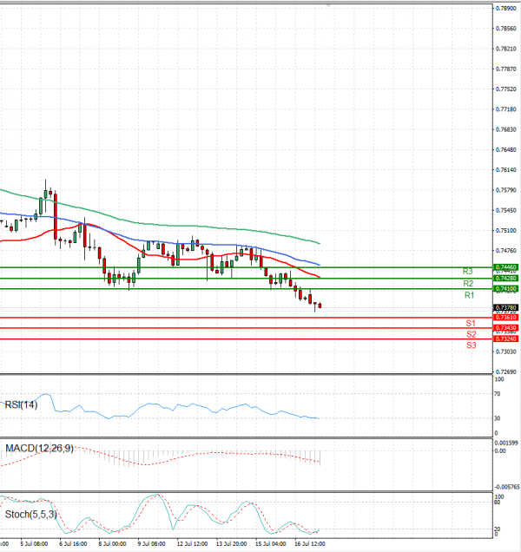Click the 0.73780 current price tag
The height and width of the screenshot is (552, 521).
505,307
